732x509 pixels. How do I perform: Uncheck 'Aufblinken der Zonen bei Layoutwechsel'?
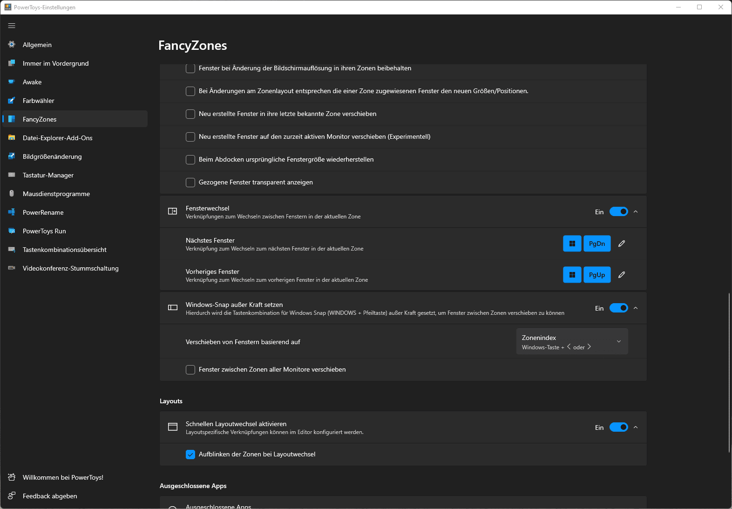[x=190, y=455]
